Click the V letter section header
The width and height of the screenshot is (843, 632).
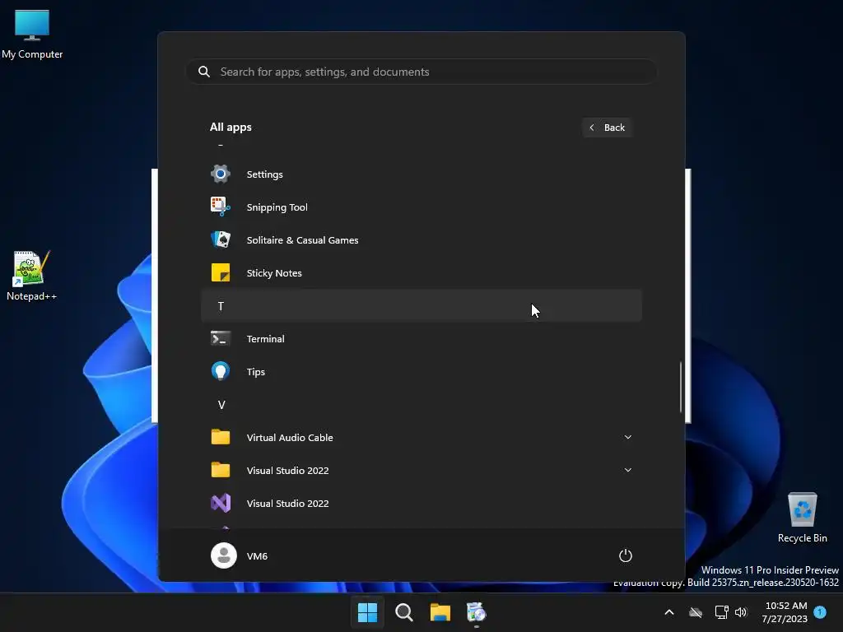click(x=421, y=405)
